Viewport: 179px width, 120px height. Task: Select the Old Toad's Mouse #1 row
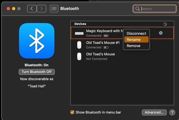[122, 45]
